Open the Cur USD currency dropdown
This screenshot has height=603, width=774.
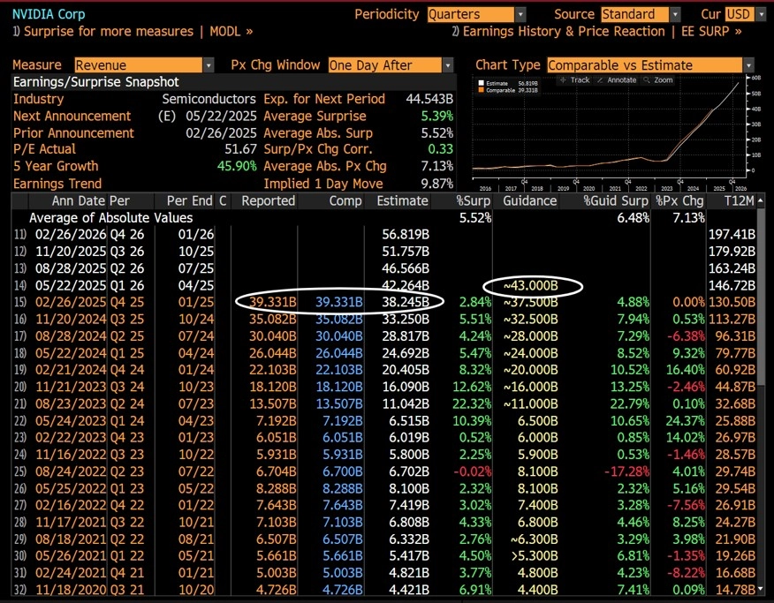coord(761,14)
